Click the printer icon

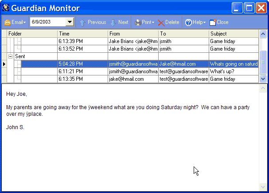coord(138,23)
